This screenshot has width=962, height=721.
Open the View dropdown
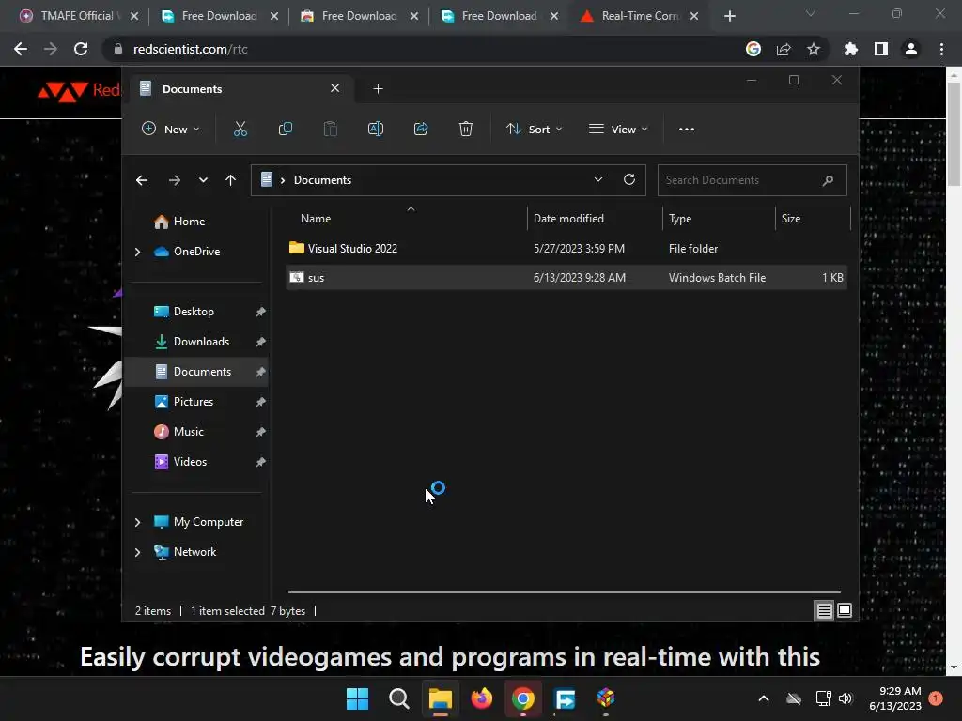point(618,129)
